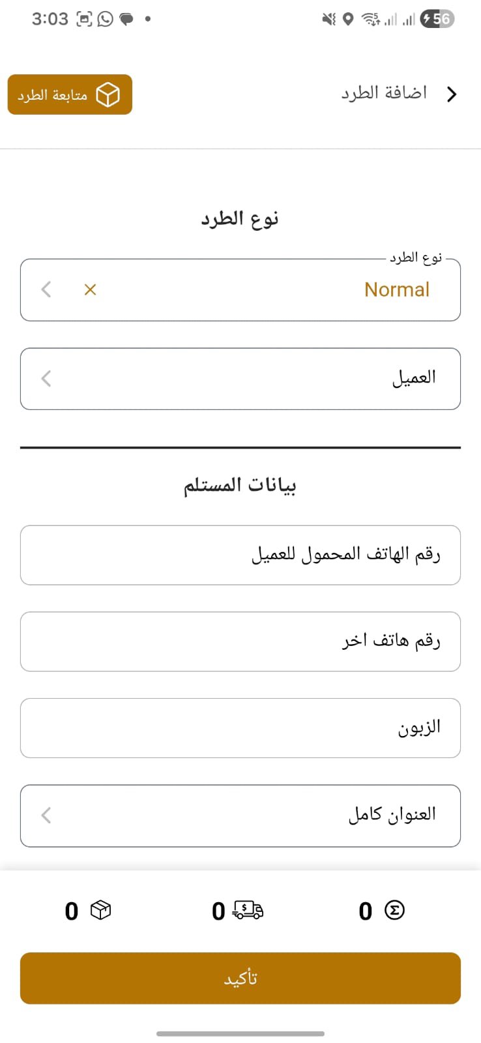Expand the نوع الطرد dropdown chevron
The image size is (481, 1043).
46,289
